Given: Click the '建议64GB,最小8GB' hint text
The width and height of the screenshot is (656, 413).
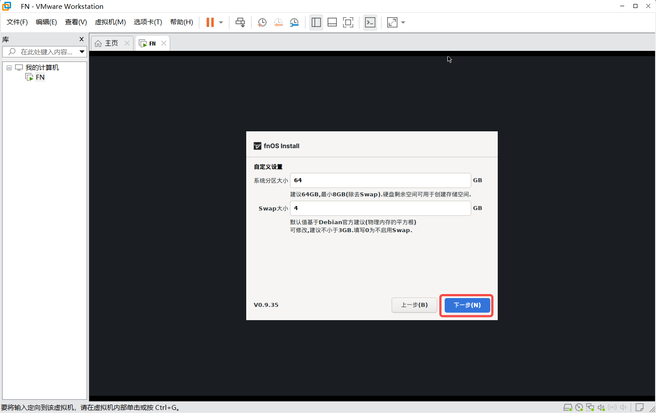Looking at the screenshot, I should coord(381,195).
